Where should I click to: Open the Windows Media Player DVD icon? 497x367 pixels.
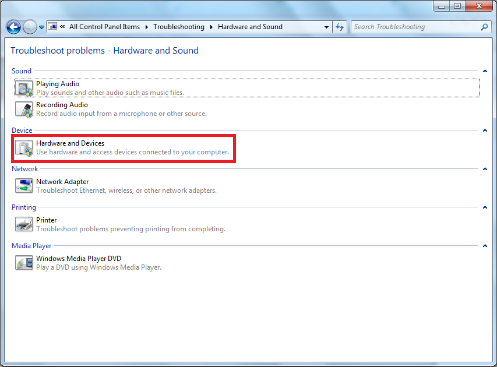point(24,263)
